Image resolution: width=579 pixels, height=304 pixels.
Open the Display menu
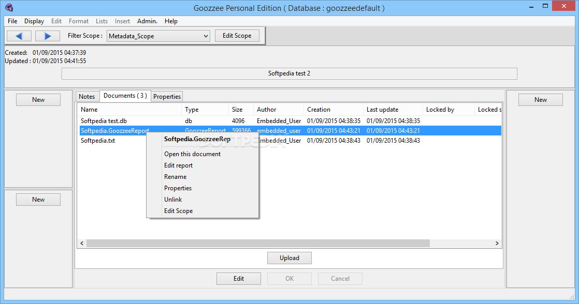34,21
